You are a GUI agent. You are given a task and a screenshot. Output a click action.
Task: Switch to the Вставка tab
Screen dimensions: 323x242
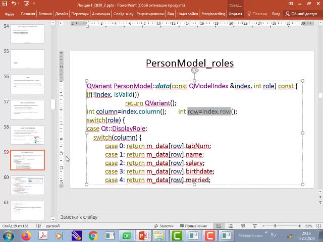point(45,14)
